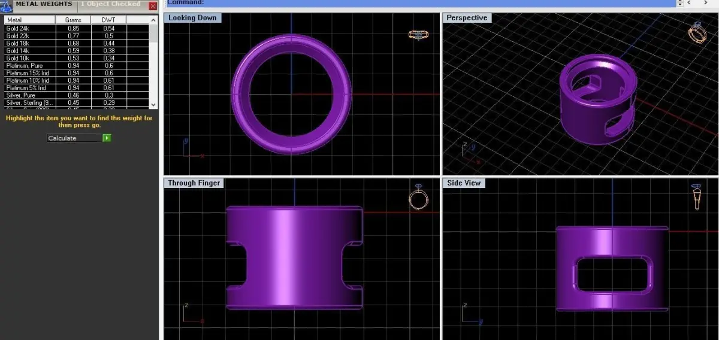Click the purple band in Through Finger viewport
The image size is (719, 340).
point(294,257)
